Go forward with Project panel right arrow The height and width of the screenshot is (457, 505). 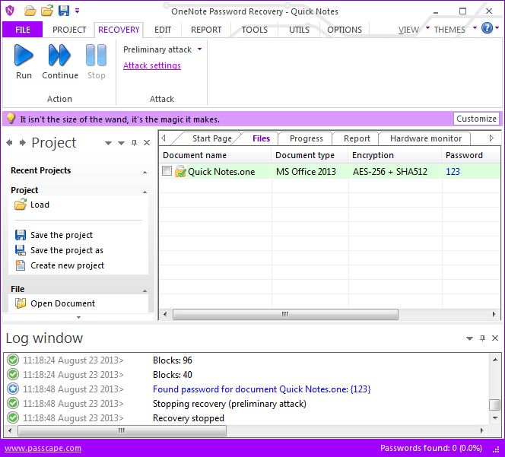coord(23,143)
